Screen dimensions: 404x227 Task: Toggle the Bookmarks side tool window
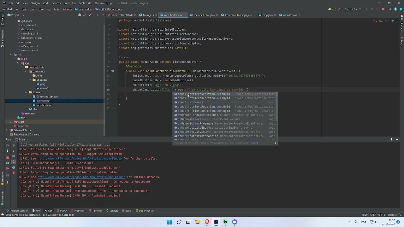pyautogui.click(x=2, y=199)
